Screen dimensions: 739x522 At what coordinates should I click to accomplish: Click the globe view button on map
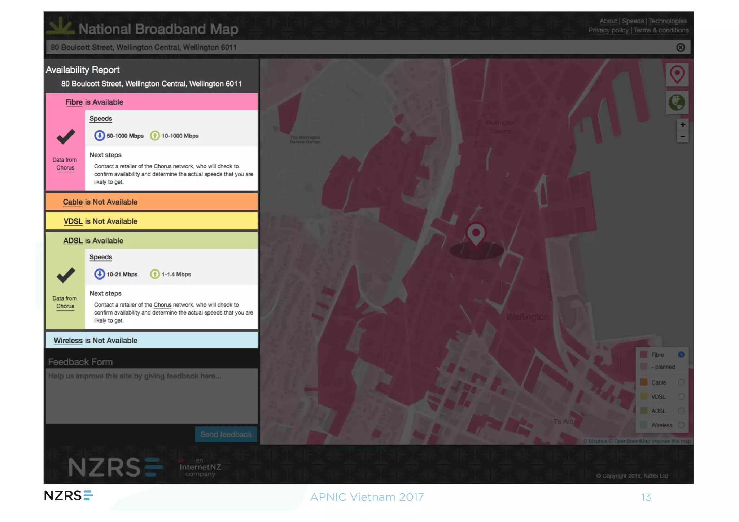pos(677,102)
